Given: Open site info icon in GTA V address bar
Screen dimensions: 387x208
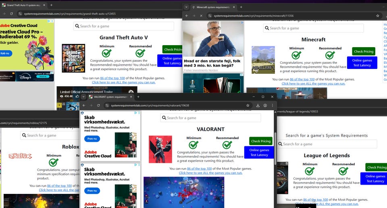Looking at the screenshot, I should 20,14.
